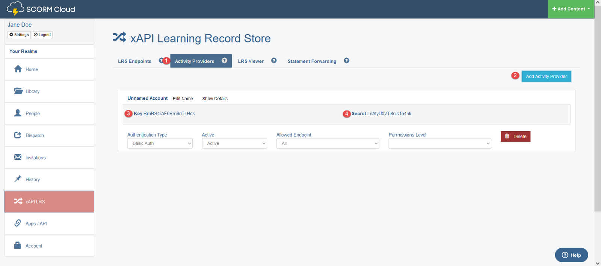Switch to the Statement Forwarding tab
601x266 pixels.
pyautogui.click(x=312, y=61)
